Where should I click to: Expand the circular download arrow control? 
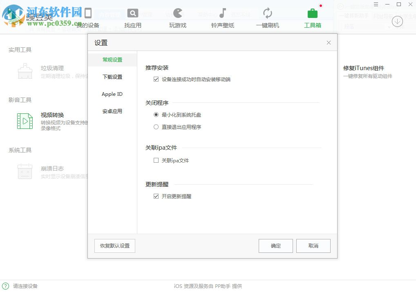click(397, 21)
